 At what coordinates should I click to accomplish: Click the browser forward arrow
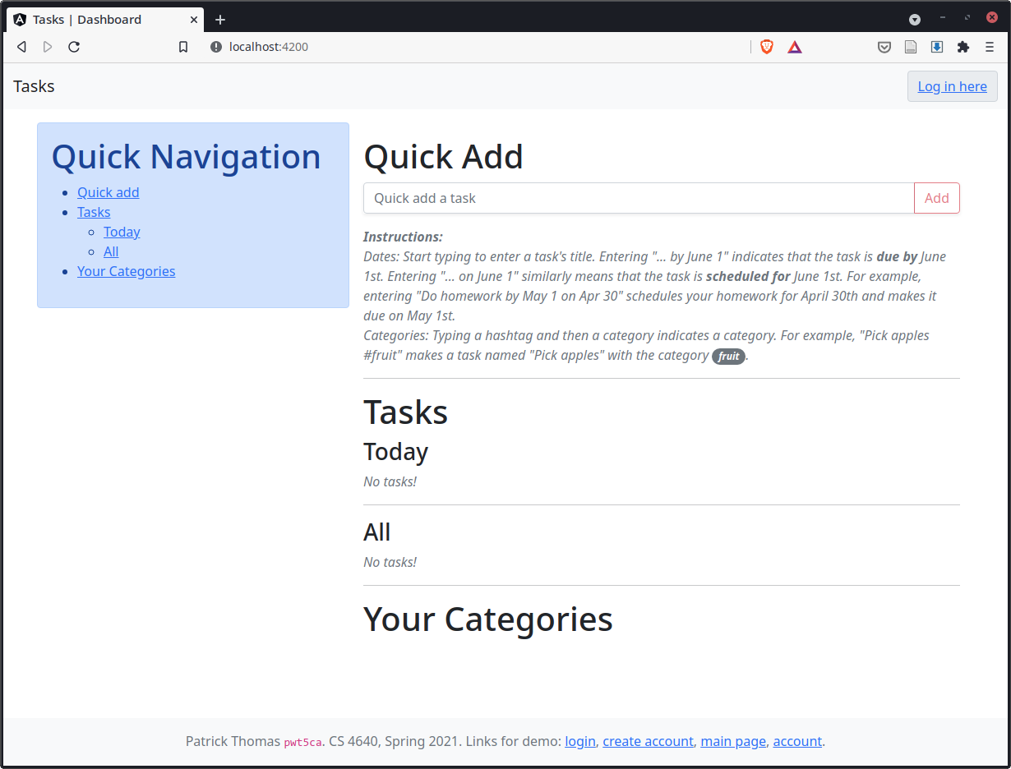coord(48,47)
